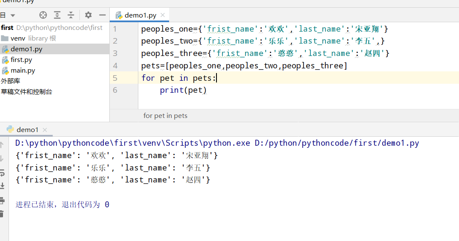Image resolution: width=459 pixels, height=241 pixels.
Task: Click the Collapse All icon in project toolbar
Action: (71, 15)
